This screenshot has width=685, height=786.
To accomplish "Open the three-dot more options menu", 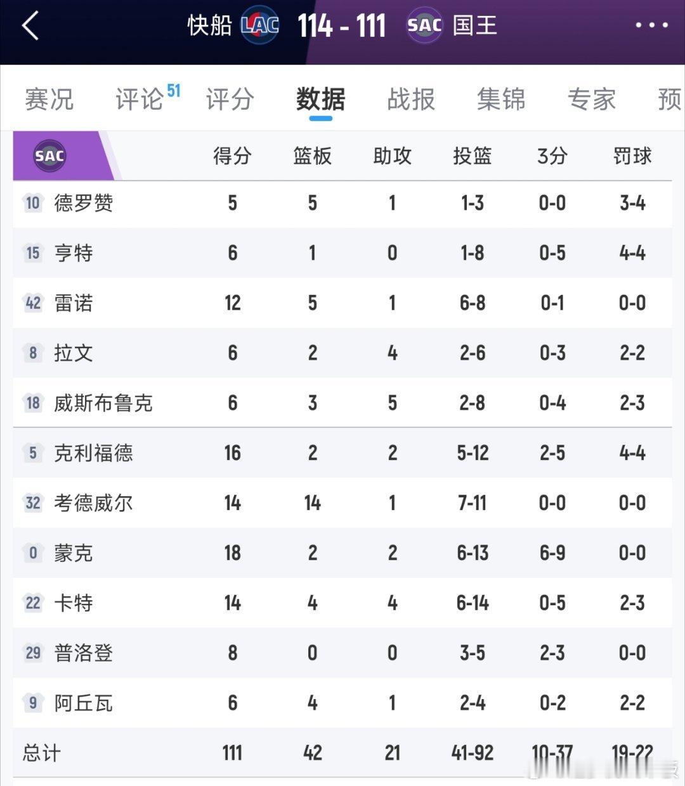I will [651, 25].
